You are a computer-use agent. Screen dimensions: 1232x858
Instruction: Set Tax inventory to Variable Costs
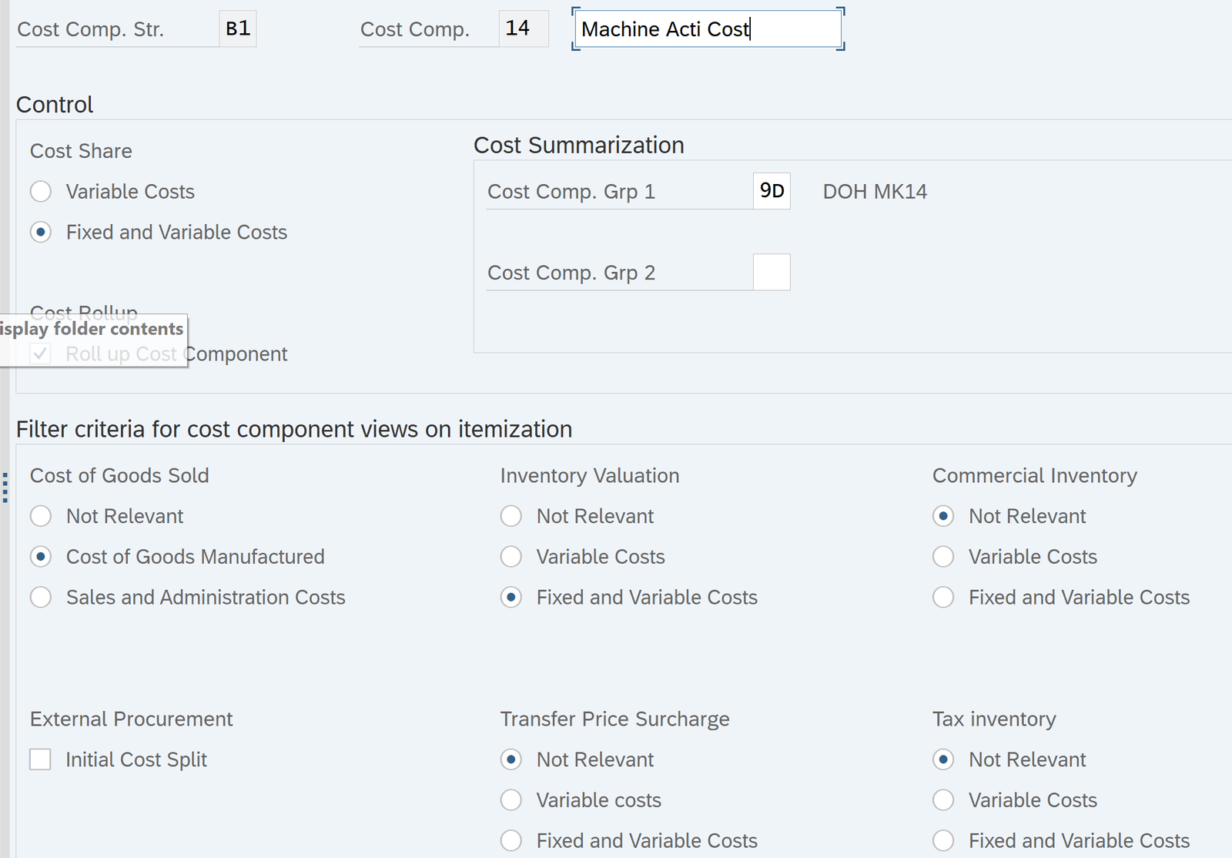point(943,800)
